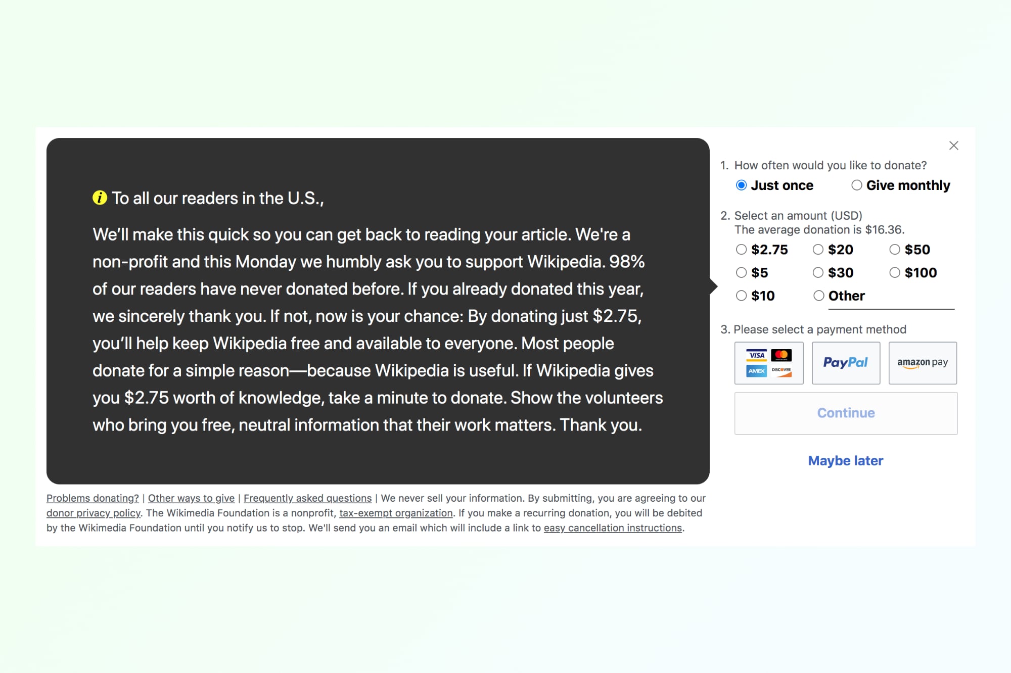This screenshot has height=673, width=1011.
Task: Select the $2.75 donation amount
Action: [742, 250]
